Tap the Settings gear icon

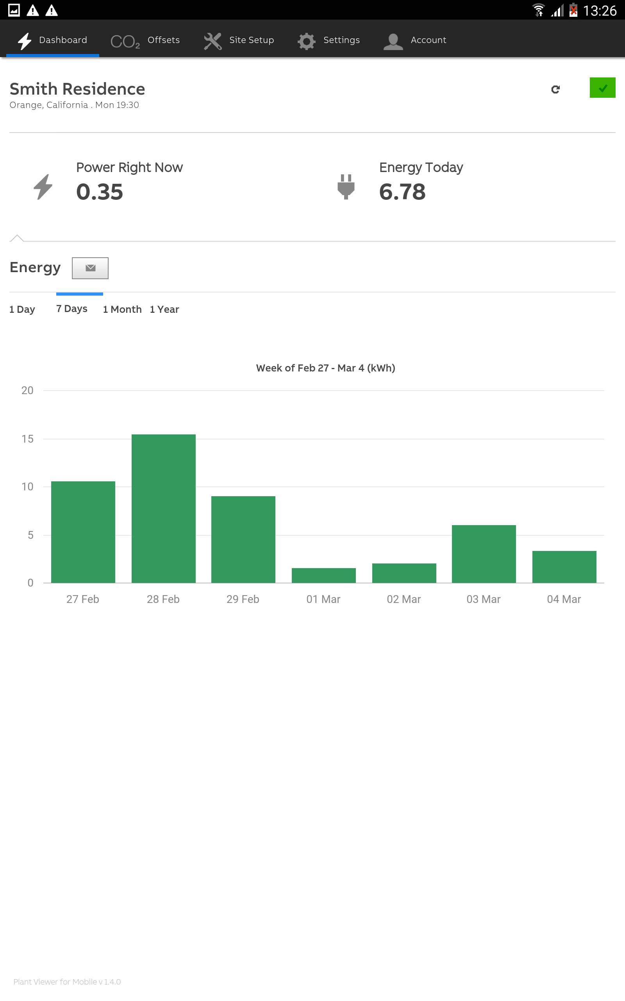[306, 41]
